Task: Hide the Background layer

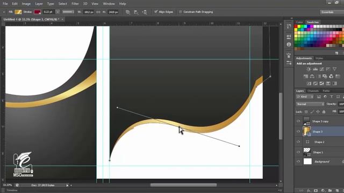Action: 298,161
